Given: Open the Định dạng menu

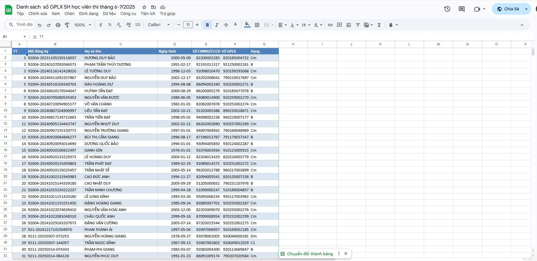Looking at the screenshot, I should click(x=89, y=13).
